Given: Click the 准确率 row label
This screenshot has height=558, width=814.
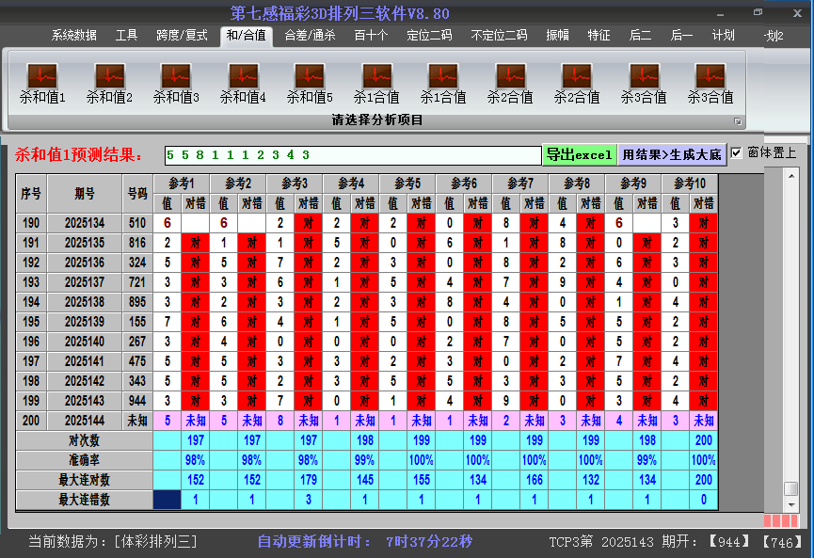Looking at the screenshot, I should coord(84,460).
